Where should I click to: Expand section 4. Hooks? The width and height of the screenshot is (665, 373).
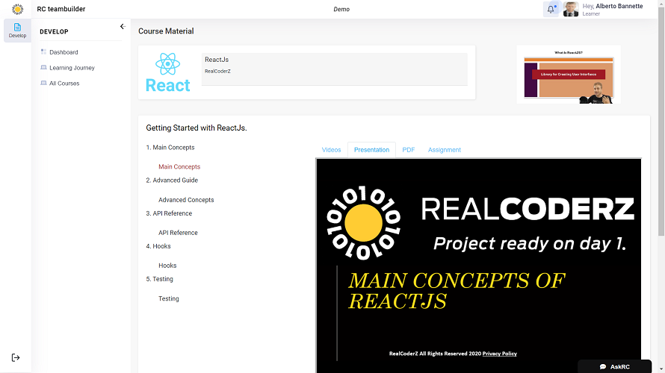[158, 246]
